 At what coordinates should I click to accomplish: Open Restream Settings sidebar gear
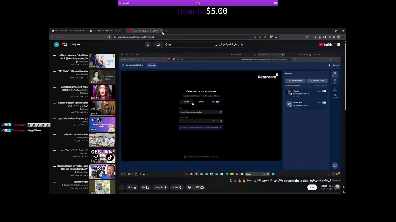pyautogui.click(x=335, y=96)
